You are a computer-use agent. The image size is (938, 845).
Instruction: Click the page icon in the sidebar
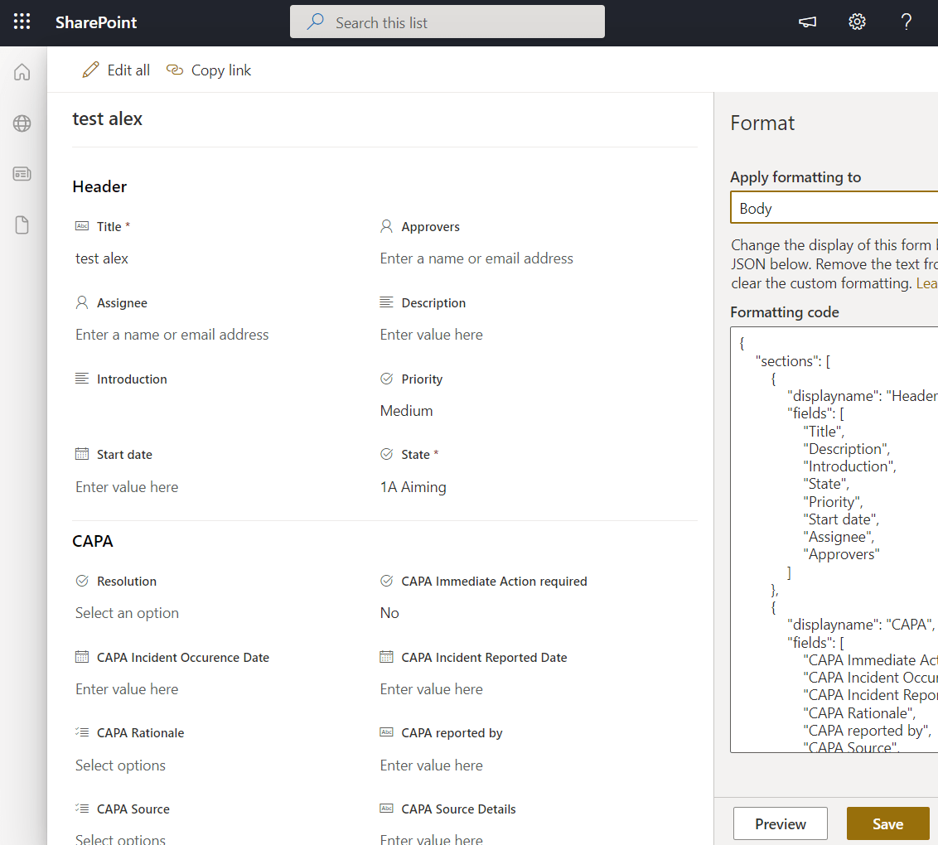point(22,224)
